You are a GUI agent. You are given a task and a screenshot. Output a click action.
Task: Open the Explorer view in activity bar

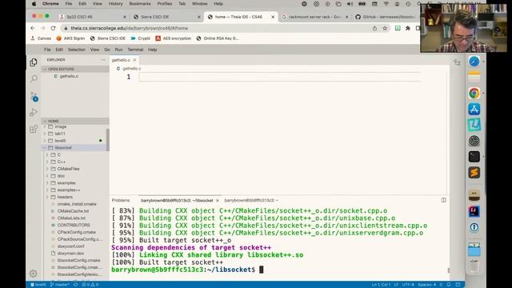(x=34, y=62)
